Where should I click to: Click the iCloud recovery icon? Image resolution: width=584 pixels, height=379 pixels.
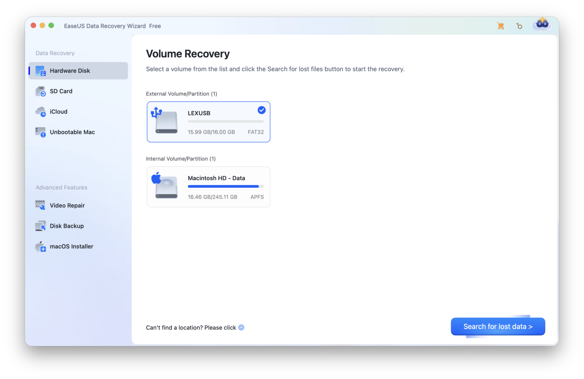tap(40, 112)
